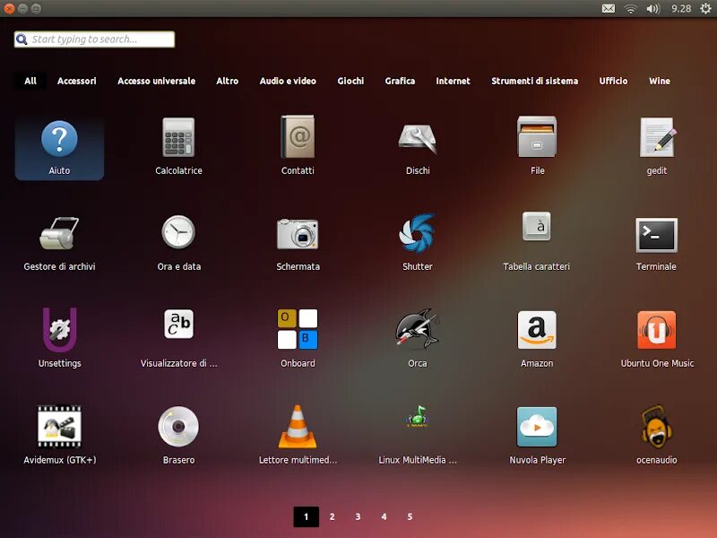Launch Brasero disc burner

[x=178, y=436]
